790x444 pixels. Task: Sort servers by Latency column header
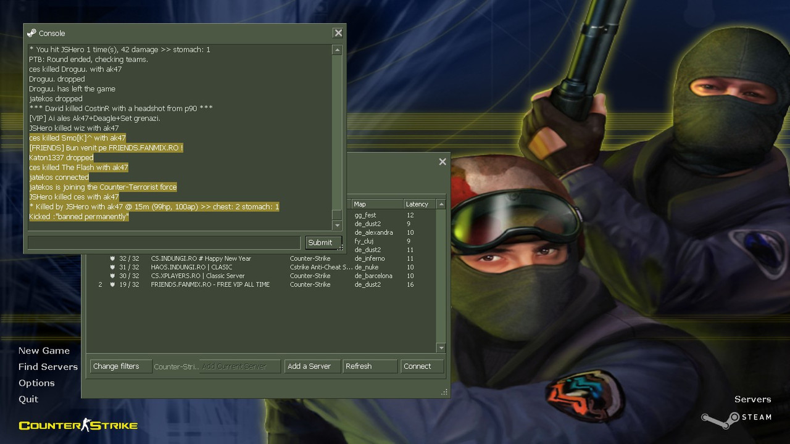click(420, 204)
